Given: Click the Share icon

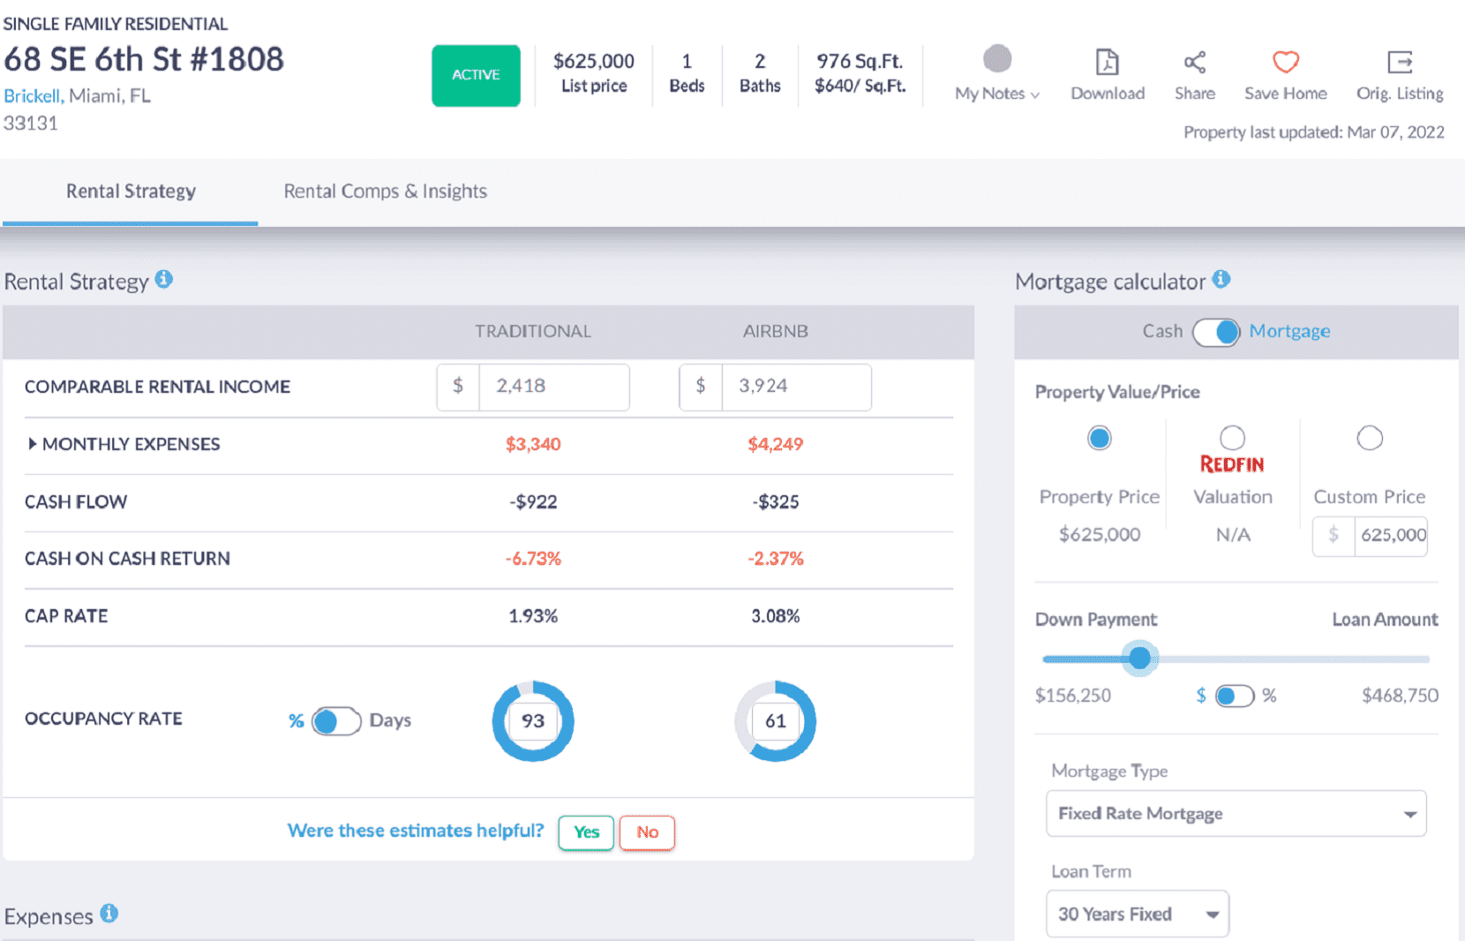Looking at the screenshot, I should pyautogui.click(x=1194, y=63).
